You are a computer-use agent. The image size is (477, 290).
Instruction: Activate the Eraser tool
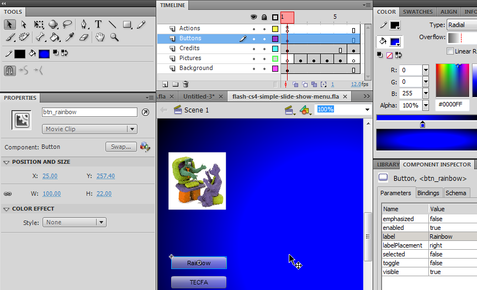coord(84,37)
